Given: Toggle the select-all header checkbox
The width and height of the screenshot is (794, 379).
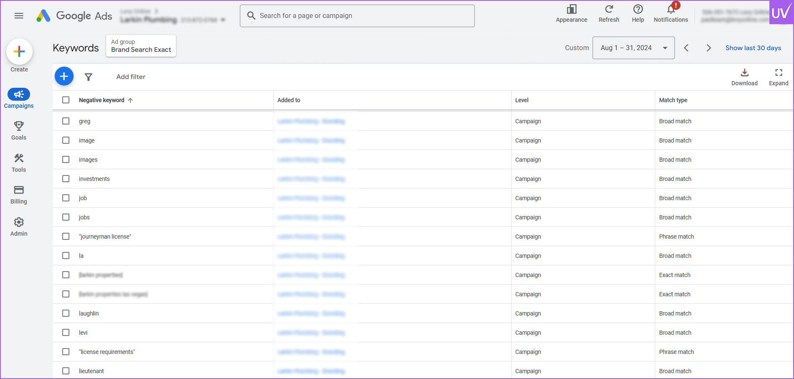Looking at the screenshot, I should coord(66,100).
